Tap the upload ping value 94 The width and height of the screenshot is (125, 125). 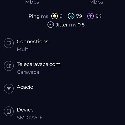[99, 16]
